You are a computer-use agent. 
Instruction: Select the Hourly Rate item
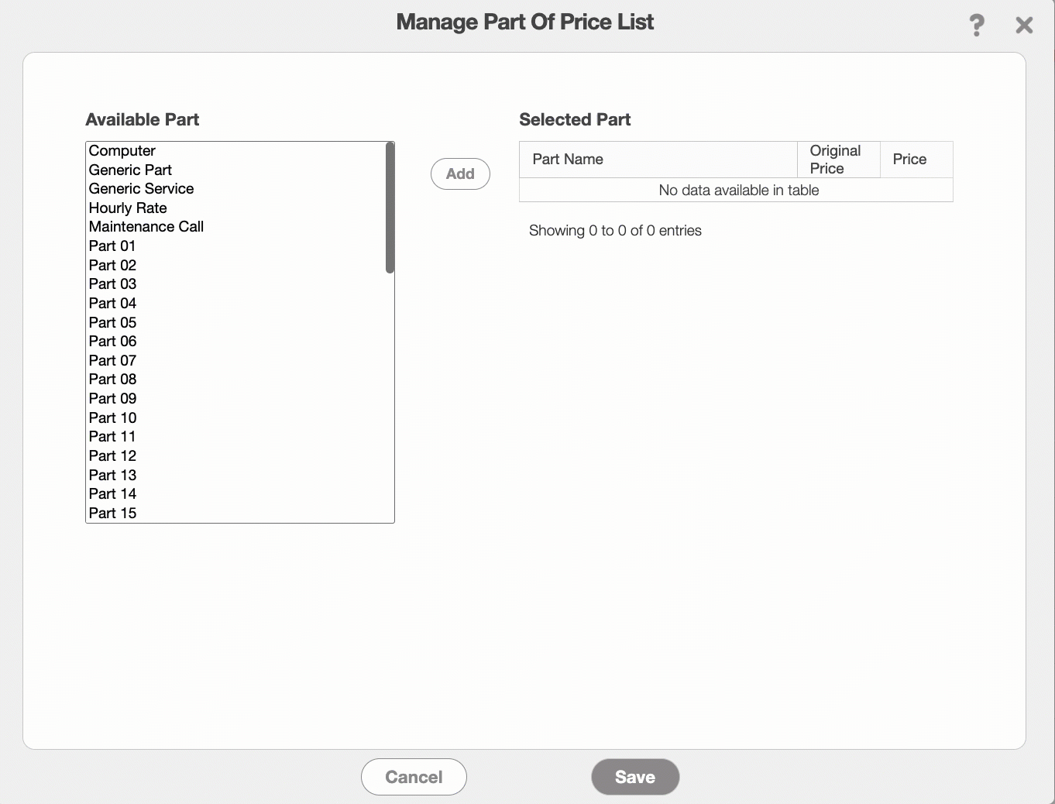click(128, 208)
